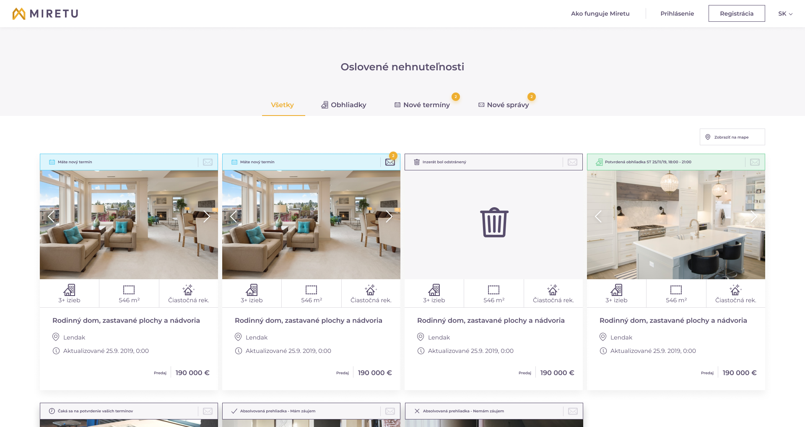
Task: Click rooms icon on first card
Action: pyautogui.click(x=70, y=290)
